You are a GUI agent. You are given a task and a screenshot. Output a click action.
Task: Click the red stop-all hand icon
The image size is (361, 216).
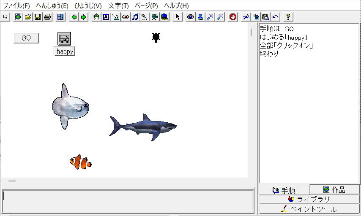pos(233,17)
